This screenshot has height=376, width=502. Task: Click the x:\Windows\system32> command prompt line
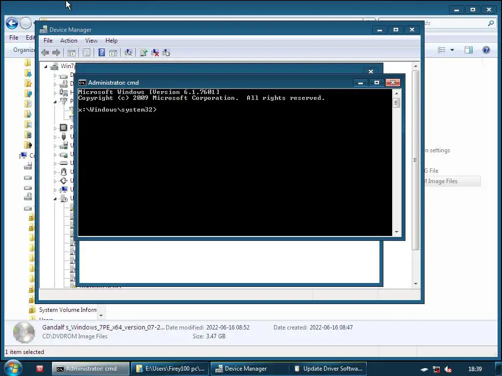pyautogui.click(x=117, y=110)
